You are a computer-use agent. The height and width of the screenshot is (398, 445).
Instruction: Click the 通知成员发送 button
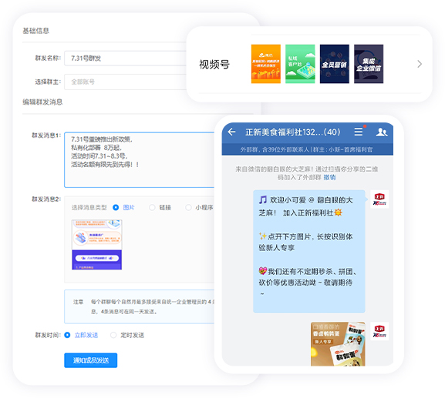point(90,360)
